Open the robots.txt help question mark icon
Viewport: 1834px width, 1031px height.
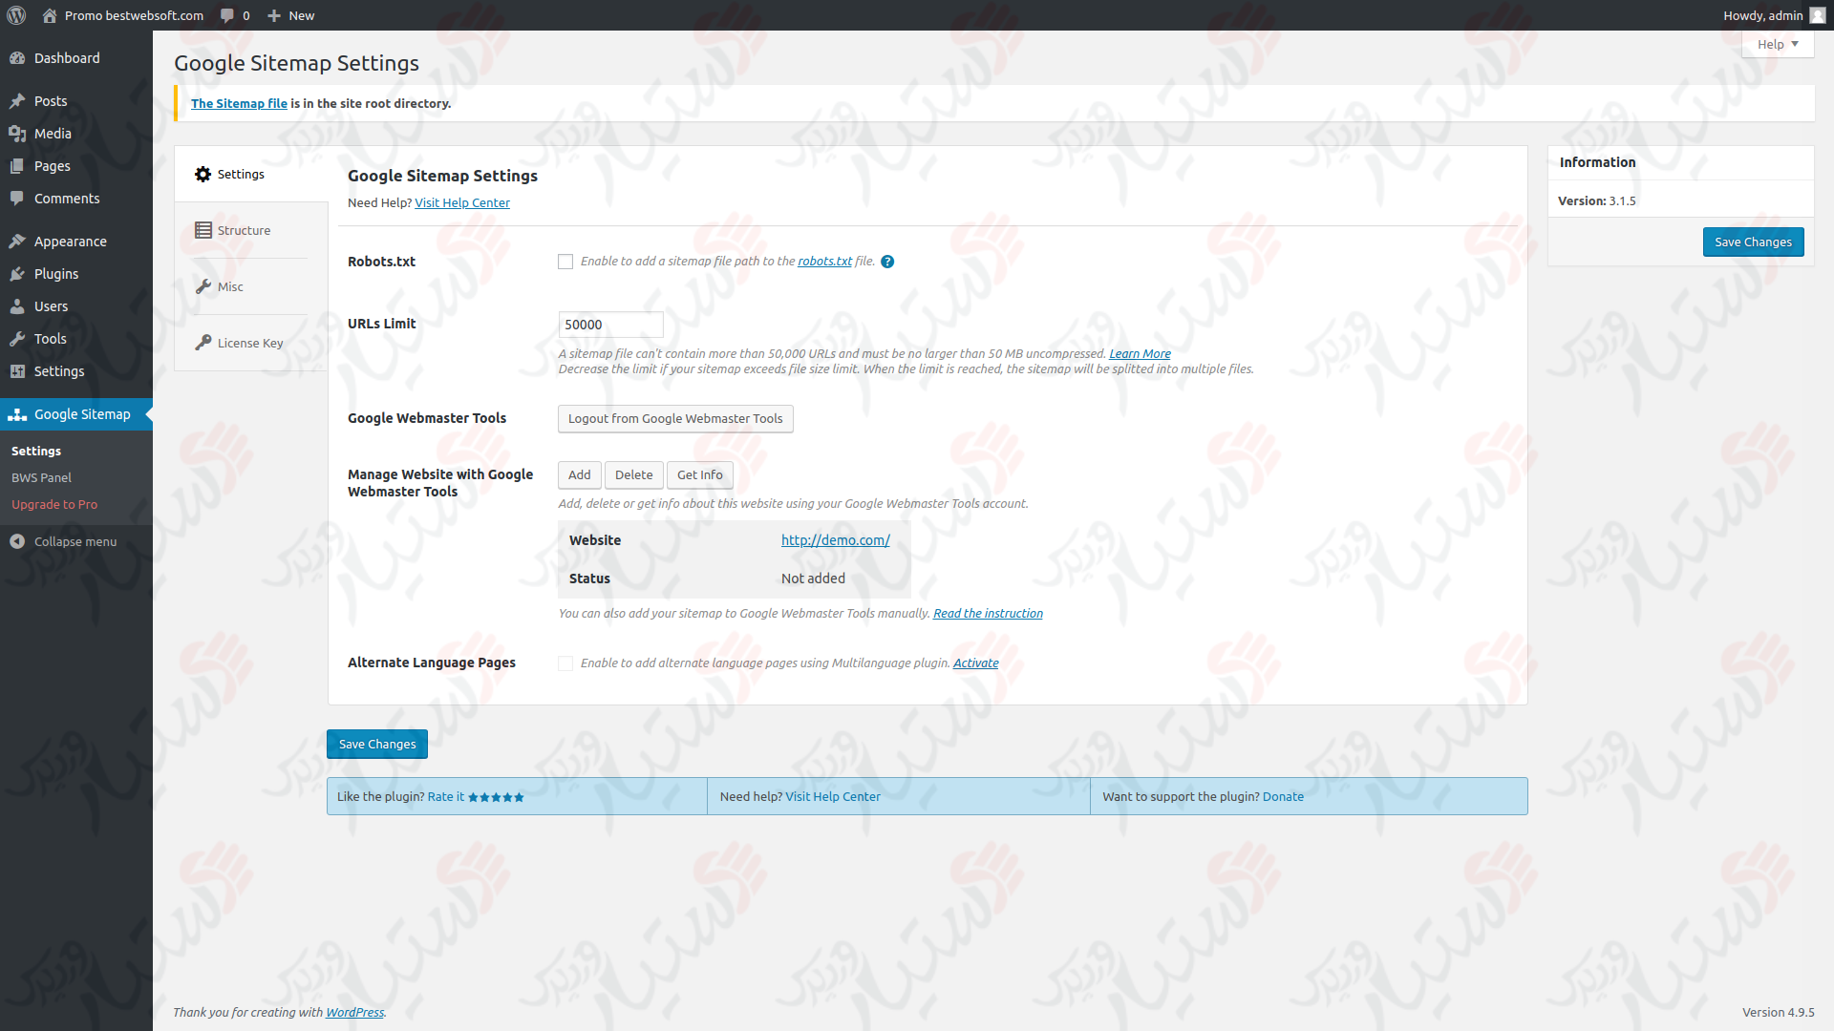(x=887, y=262)
